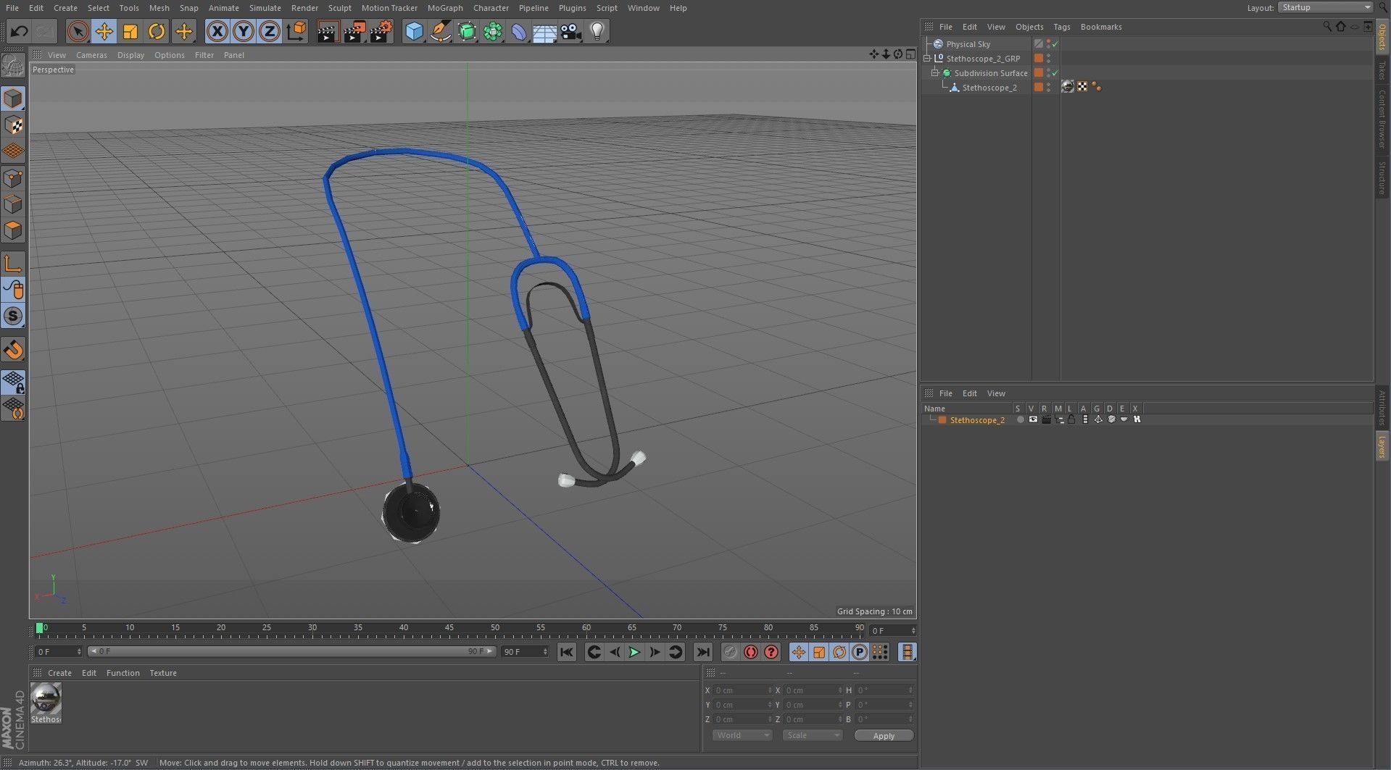
Task: Click the Undo arrow icon
Action: [20, 31]
